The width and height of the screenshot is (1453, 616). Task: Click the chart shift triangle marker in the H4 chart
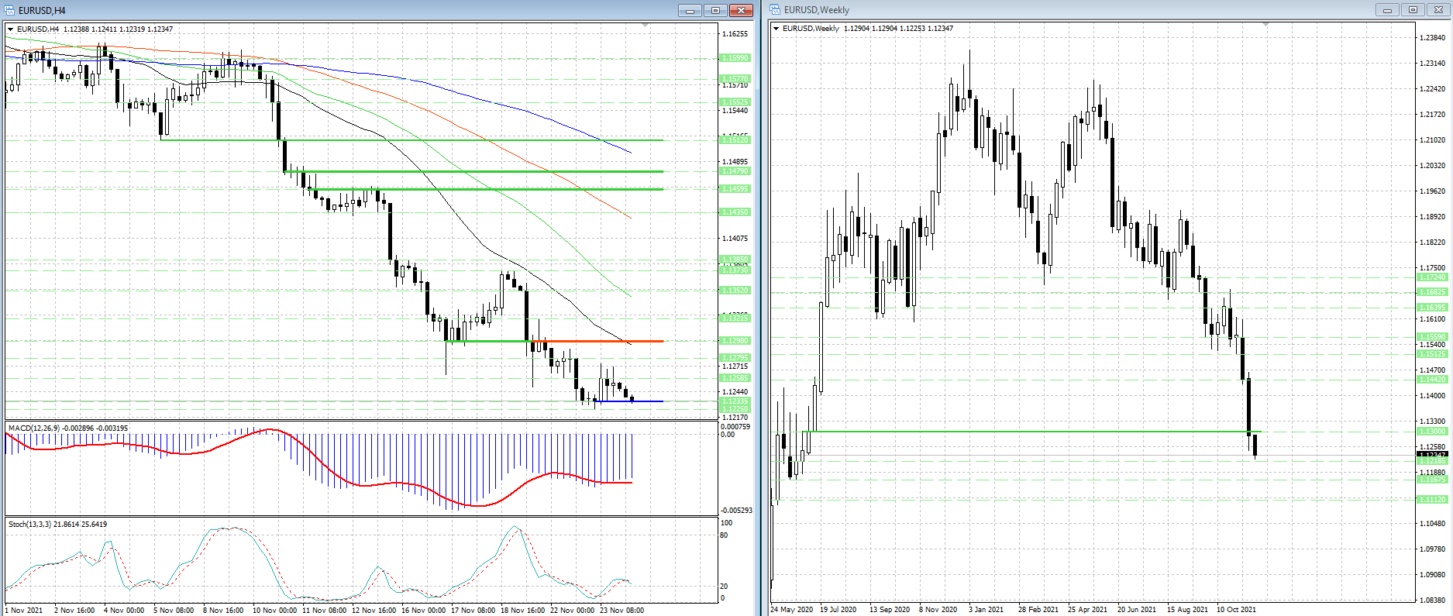coord(646,26)
